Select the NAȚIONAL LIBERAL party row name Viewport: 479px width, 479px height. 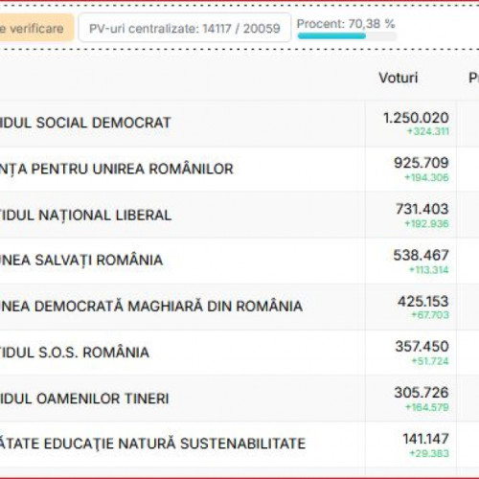pos(85,216)
